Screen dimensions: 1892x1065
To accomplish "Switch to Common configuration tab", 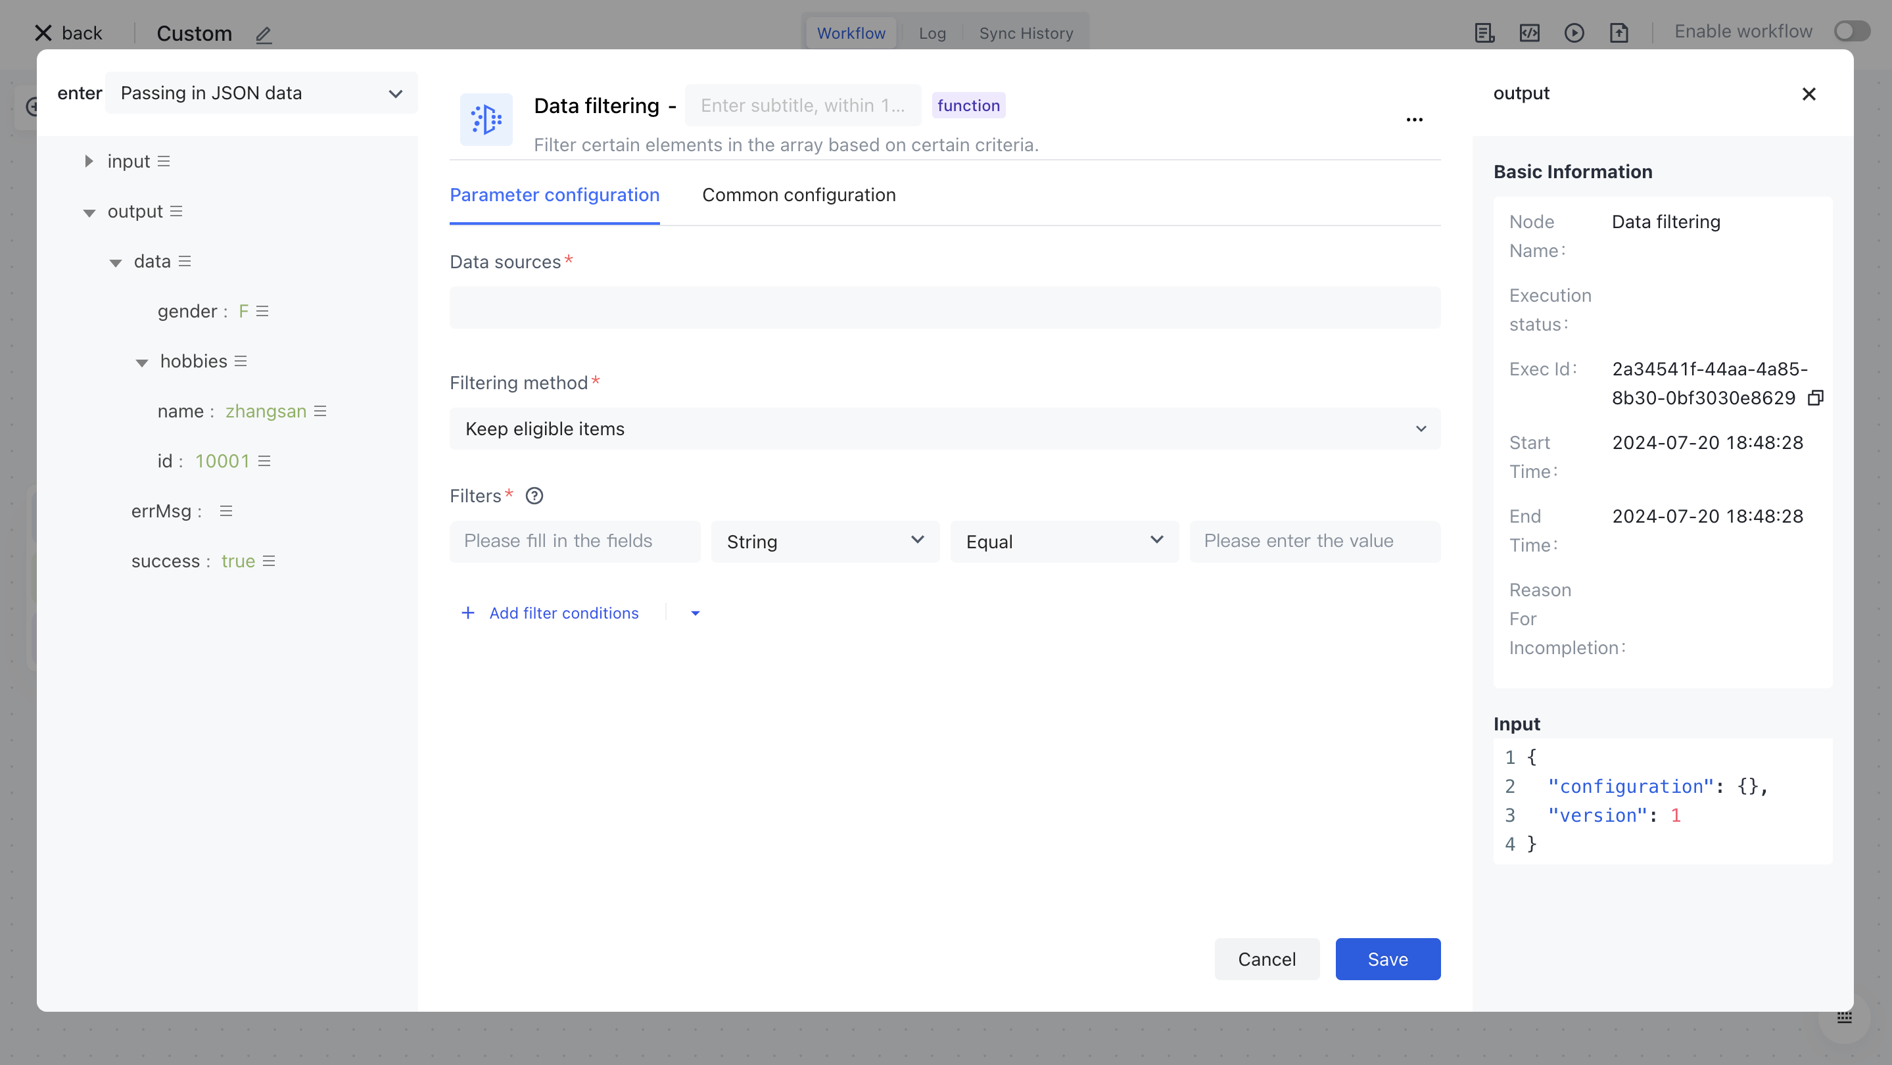I will click(x=798, y=195).
